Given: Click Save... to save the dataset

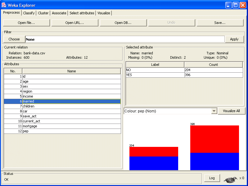Looking at the screenshot, I should (220, 23).
